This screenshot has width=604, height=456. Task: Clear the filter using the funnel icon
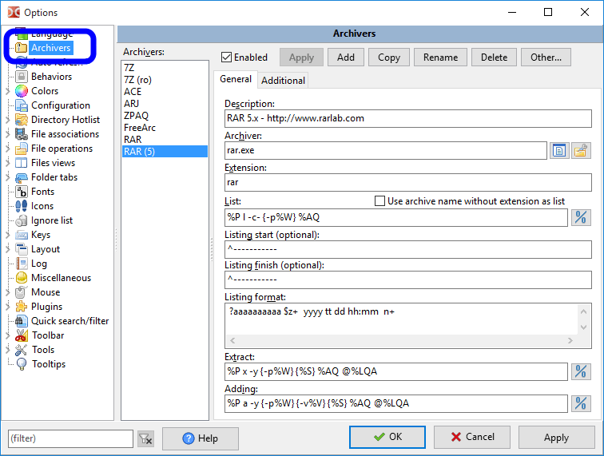[145, 438]
